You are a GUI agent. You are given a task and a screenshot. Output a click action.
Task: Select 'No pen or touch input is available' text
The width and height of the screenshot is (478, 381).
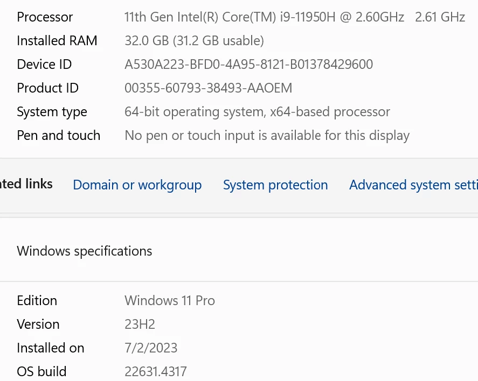click(x=223, y=136)
